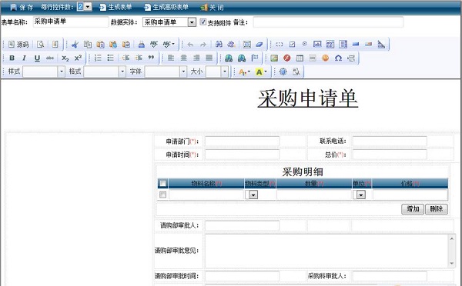Viewport: 462px width, 286px height.
Task: Open the 大小 size combo box
Action: 217,71
